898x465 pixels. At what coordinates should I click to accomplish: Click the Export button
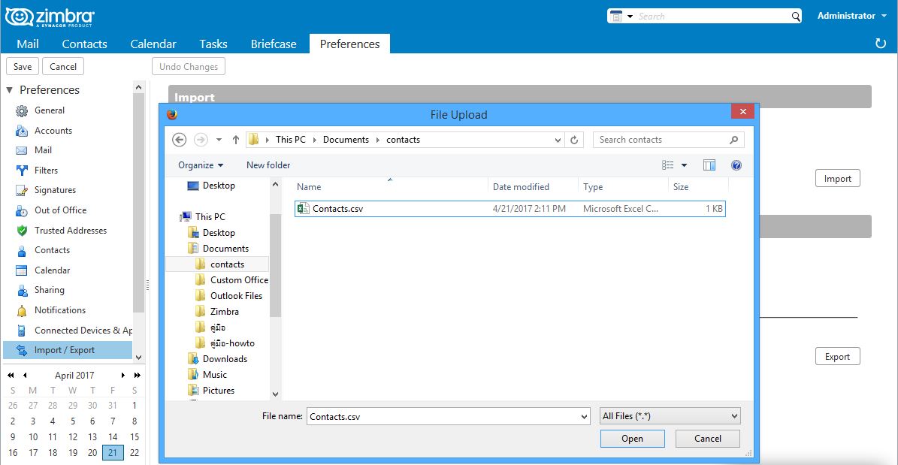837,357
